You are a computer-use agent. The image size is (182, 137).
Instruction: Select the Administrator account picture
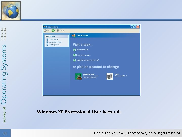point(78,76)
